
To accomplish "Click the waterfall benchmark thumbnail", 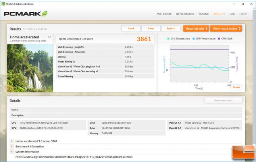I will [30, 68].
